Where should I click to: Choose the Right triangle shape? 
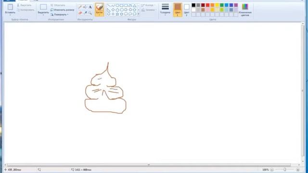[x=109, y=10]
